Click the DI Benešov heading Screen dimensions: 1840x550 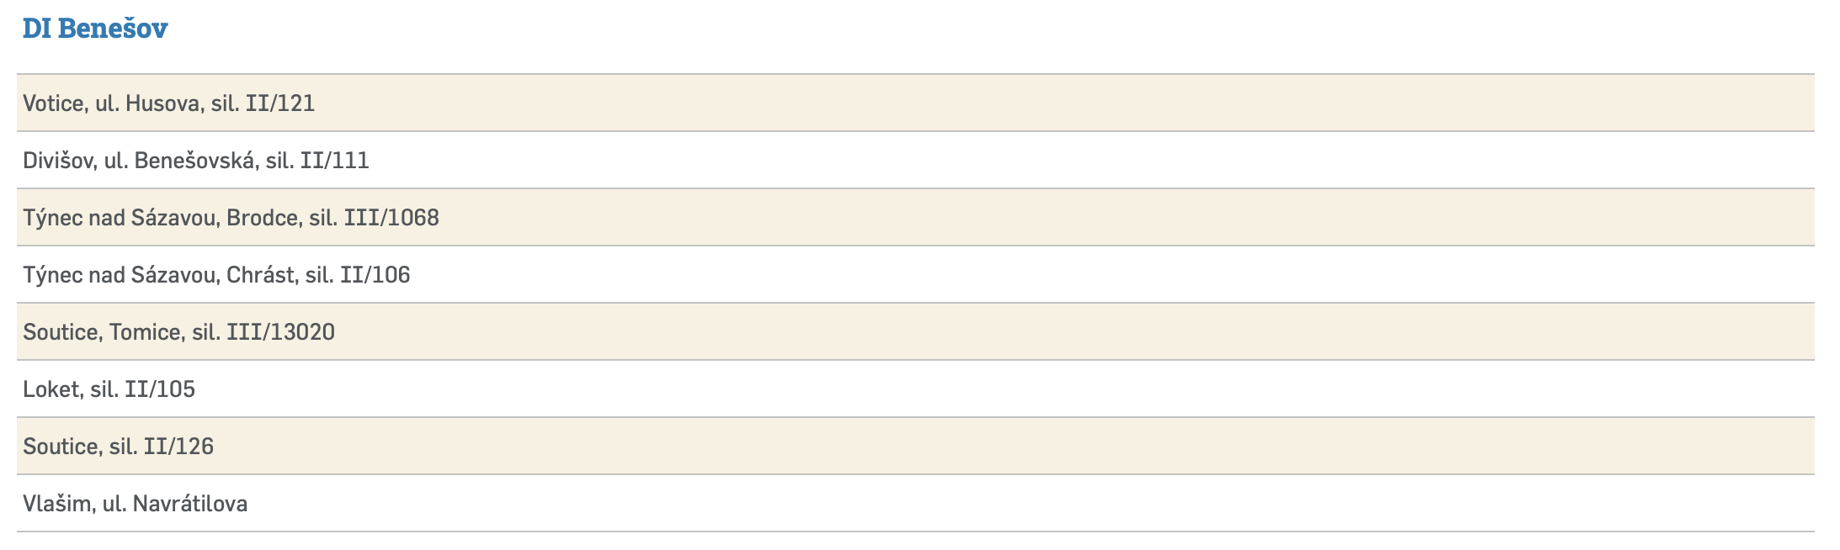pos(95,29)
